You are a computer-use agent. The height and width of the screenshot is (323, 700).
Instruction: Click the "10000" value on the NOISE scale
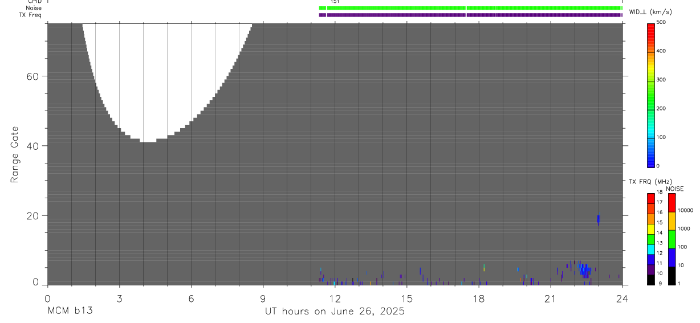[686, 210]
